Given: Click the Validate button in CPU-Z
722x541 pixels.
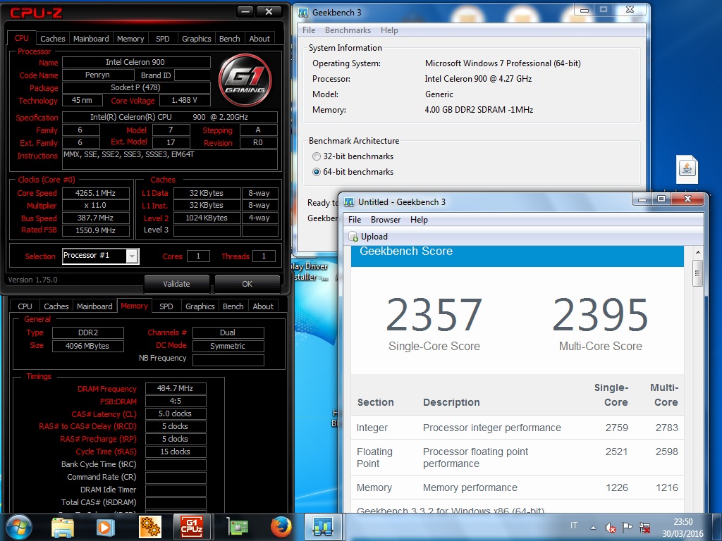Looking at the screenshot, I should coord(176,284).
